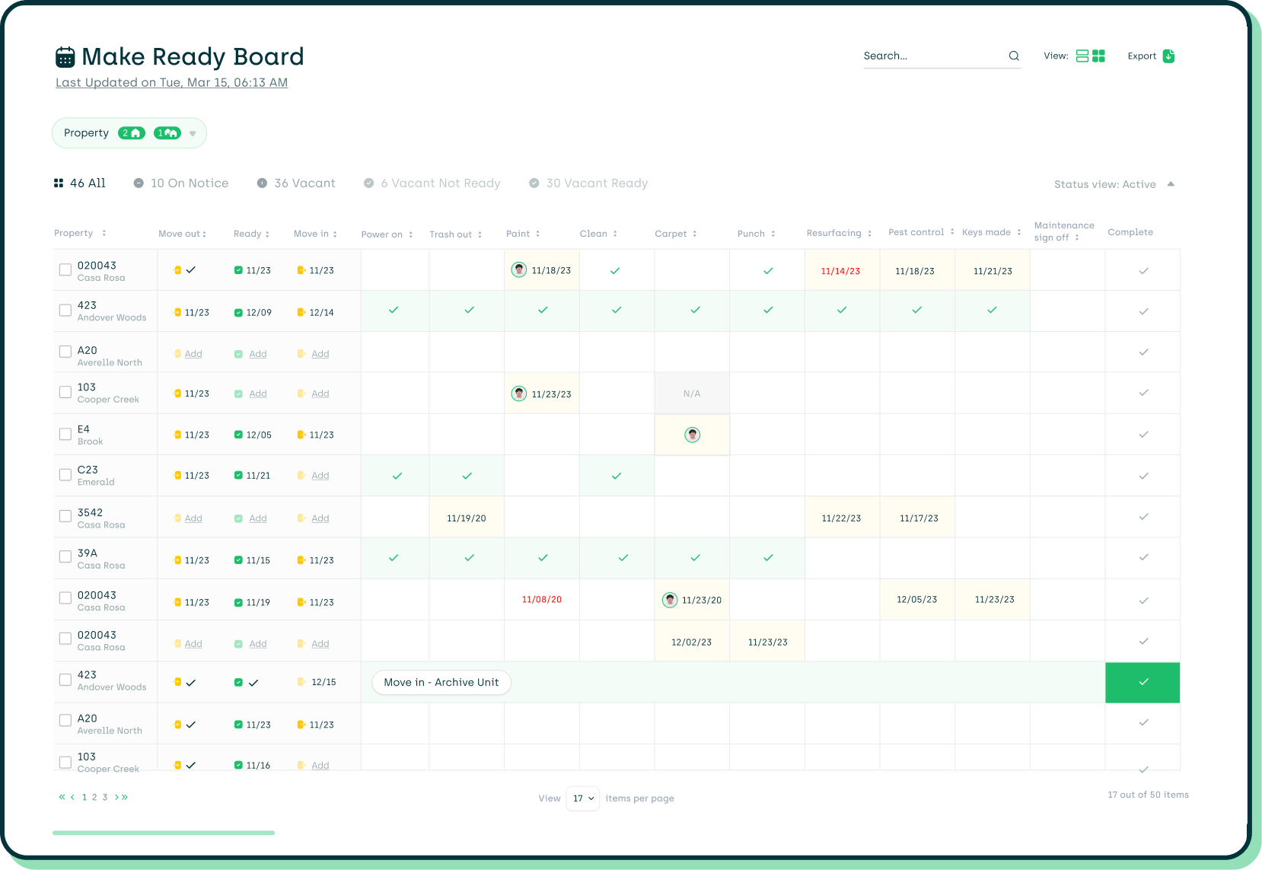Switch to the 10 On Notice tab
The height and width of the screenshot is (870, 1262).
click(181, 183)
